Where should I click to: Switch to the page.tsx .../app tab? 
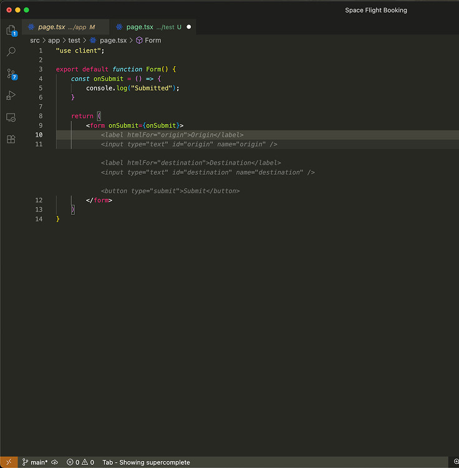[62, 27]
